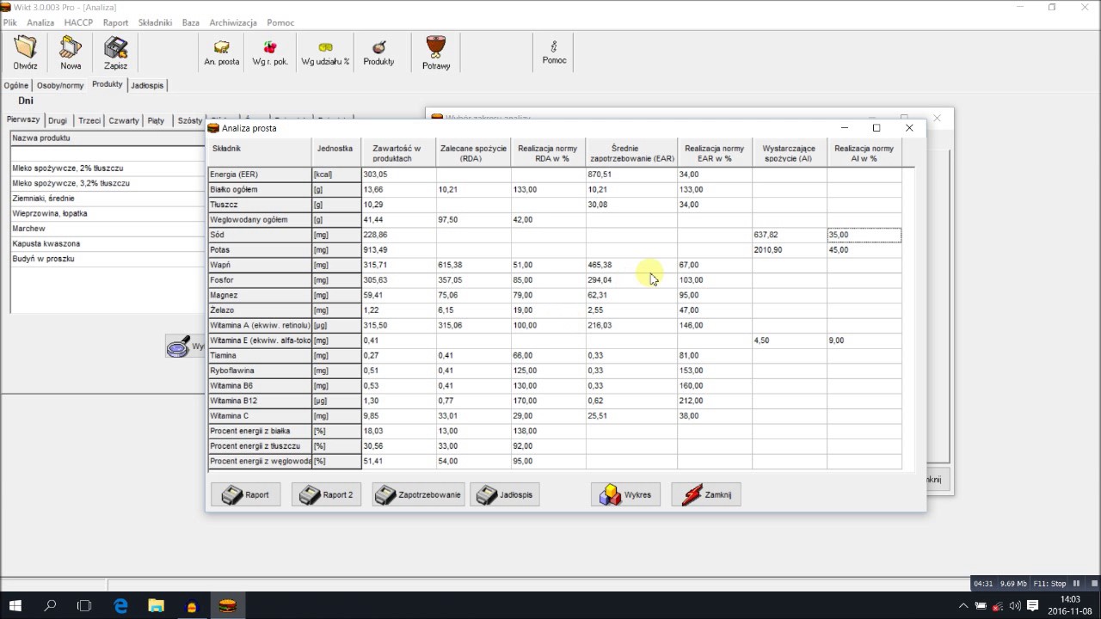Screen dimensions: 1101x619
Task: Open Windows taskbar search
Action: click(x=50, y=605)
